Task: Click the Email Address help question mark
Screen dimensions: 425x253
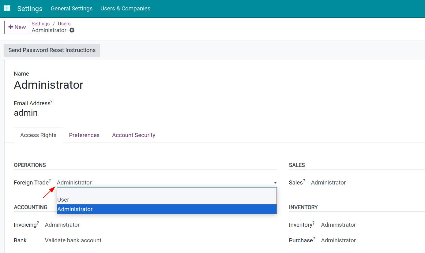Action: [x=51, y=101]
